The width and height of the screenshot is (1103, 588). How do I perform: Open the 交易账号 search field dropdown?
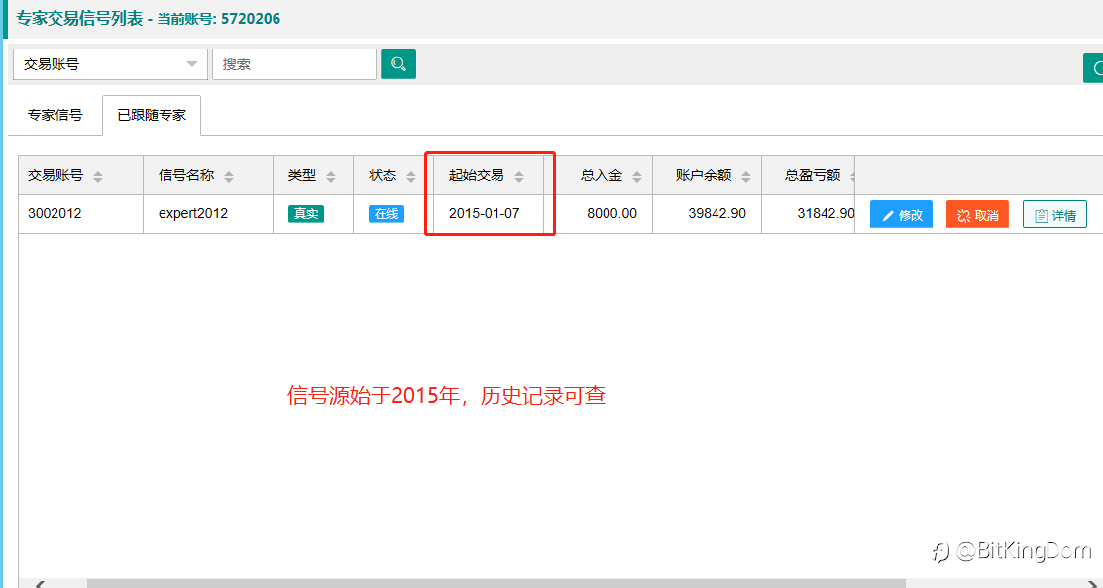110,64
